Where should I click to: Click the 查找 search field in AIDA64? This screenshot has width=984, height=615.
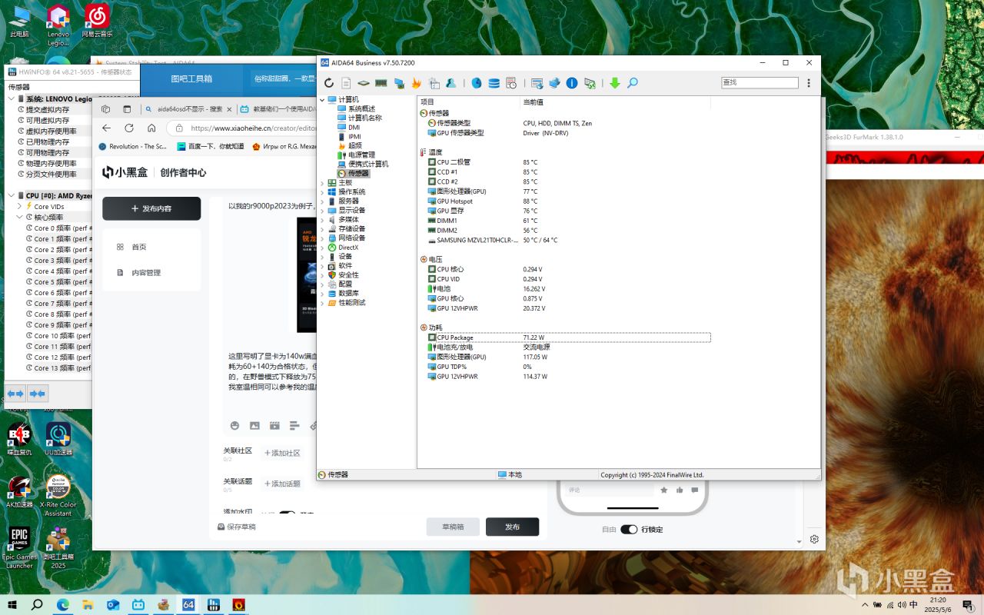click(x=760, y=82)
